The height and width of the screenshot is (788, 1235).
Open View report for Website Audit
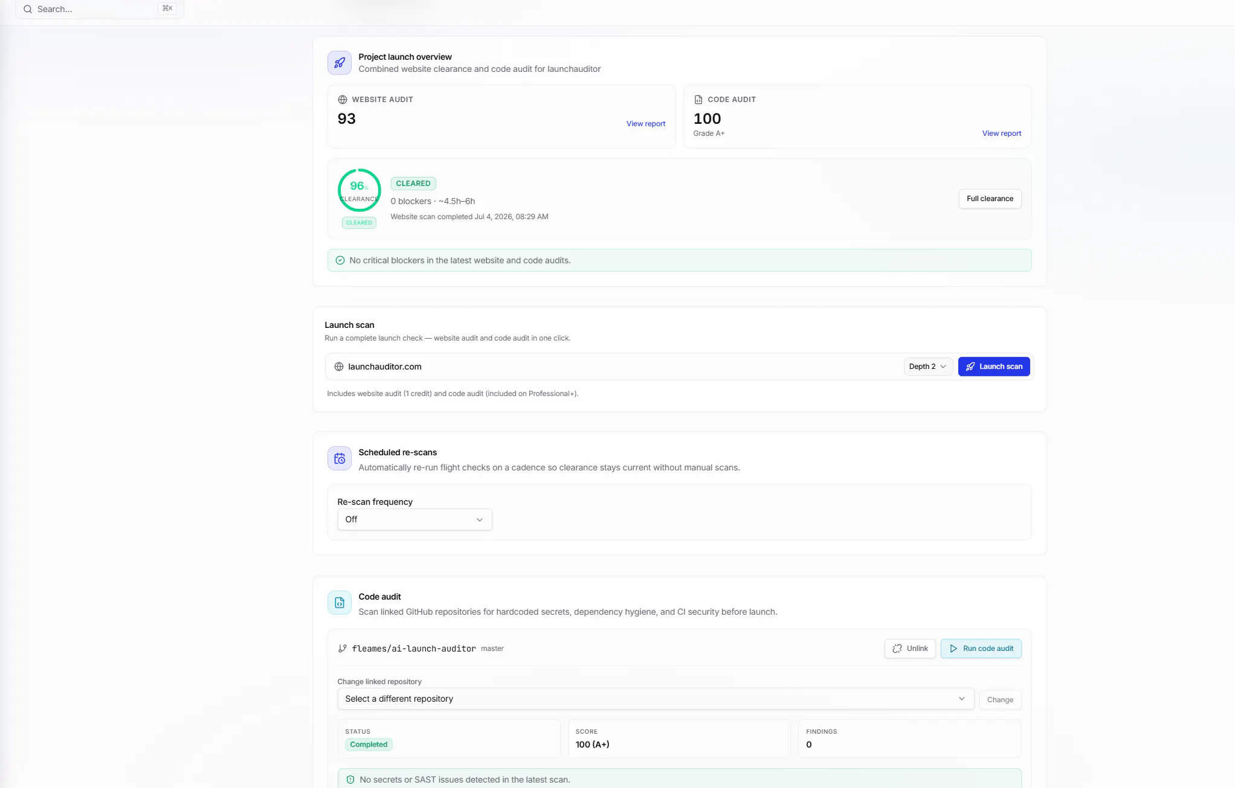tap(645, 124)
